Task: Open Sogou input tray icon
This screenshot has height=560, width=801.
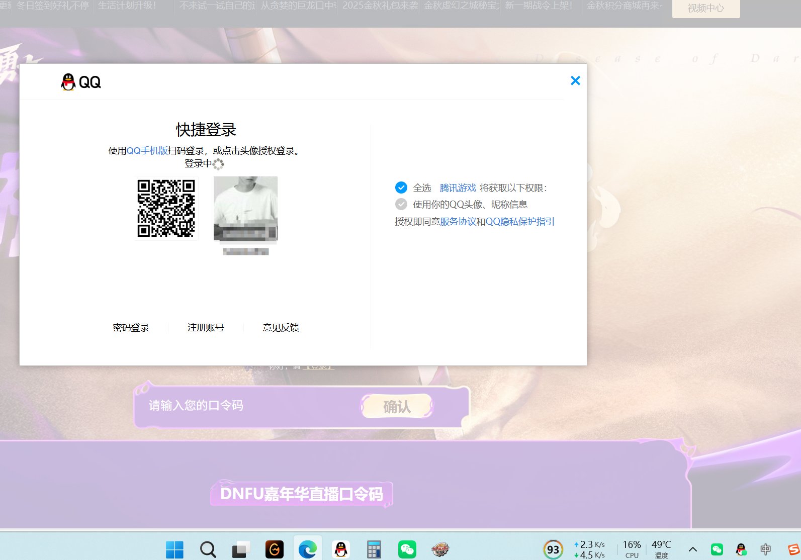Action: point(794,549)
